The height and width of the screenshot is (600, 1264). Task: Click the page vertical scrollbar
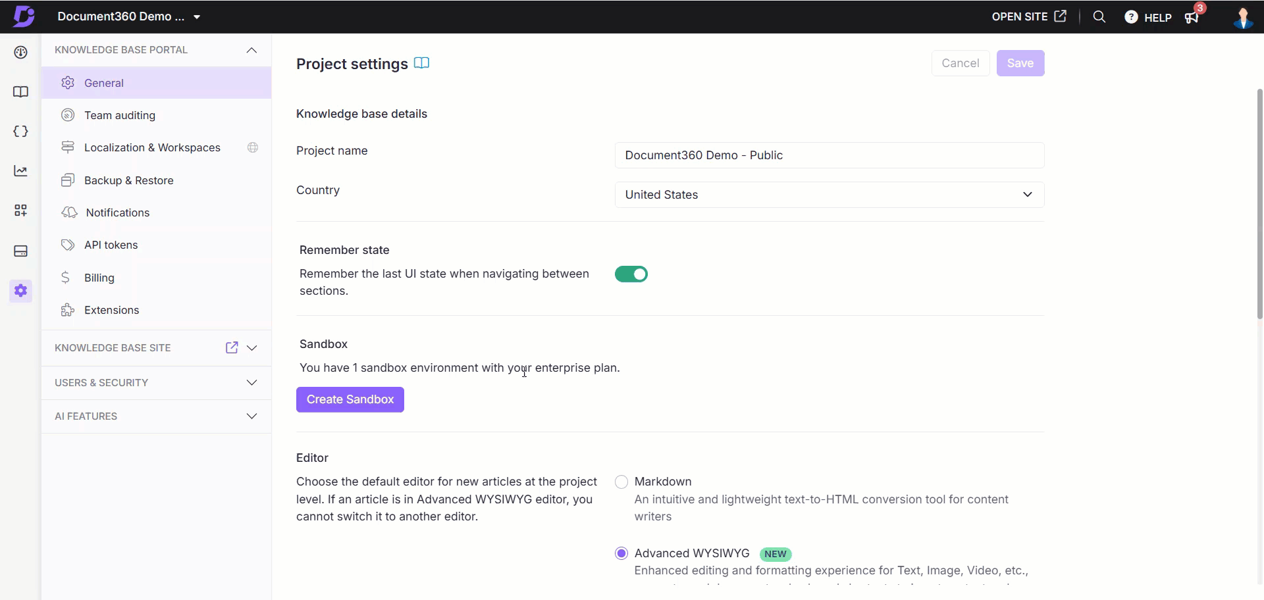point(1259,204)
